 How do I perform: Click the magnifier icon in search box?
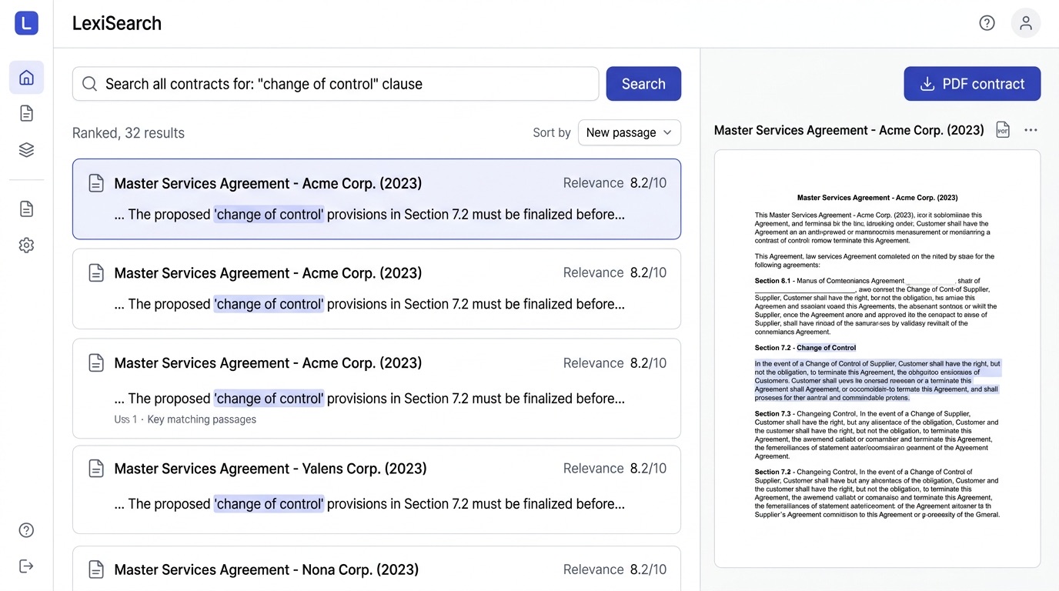click(x=89, y=84)
